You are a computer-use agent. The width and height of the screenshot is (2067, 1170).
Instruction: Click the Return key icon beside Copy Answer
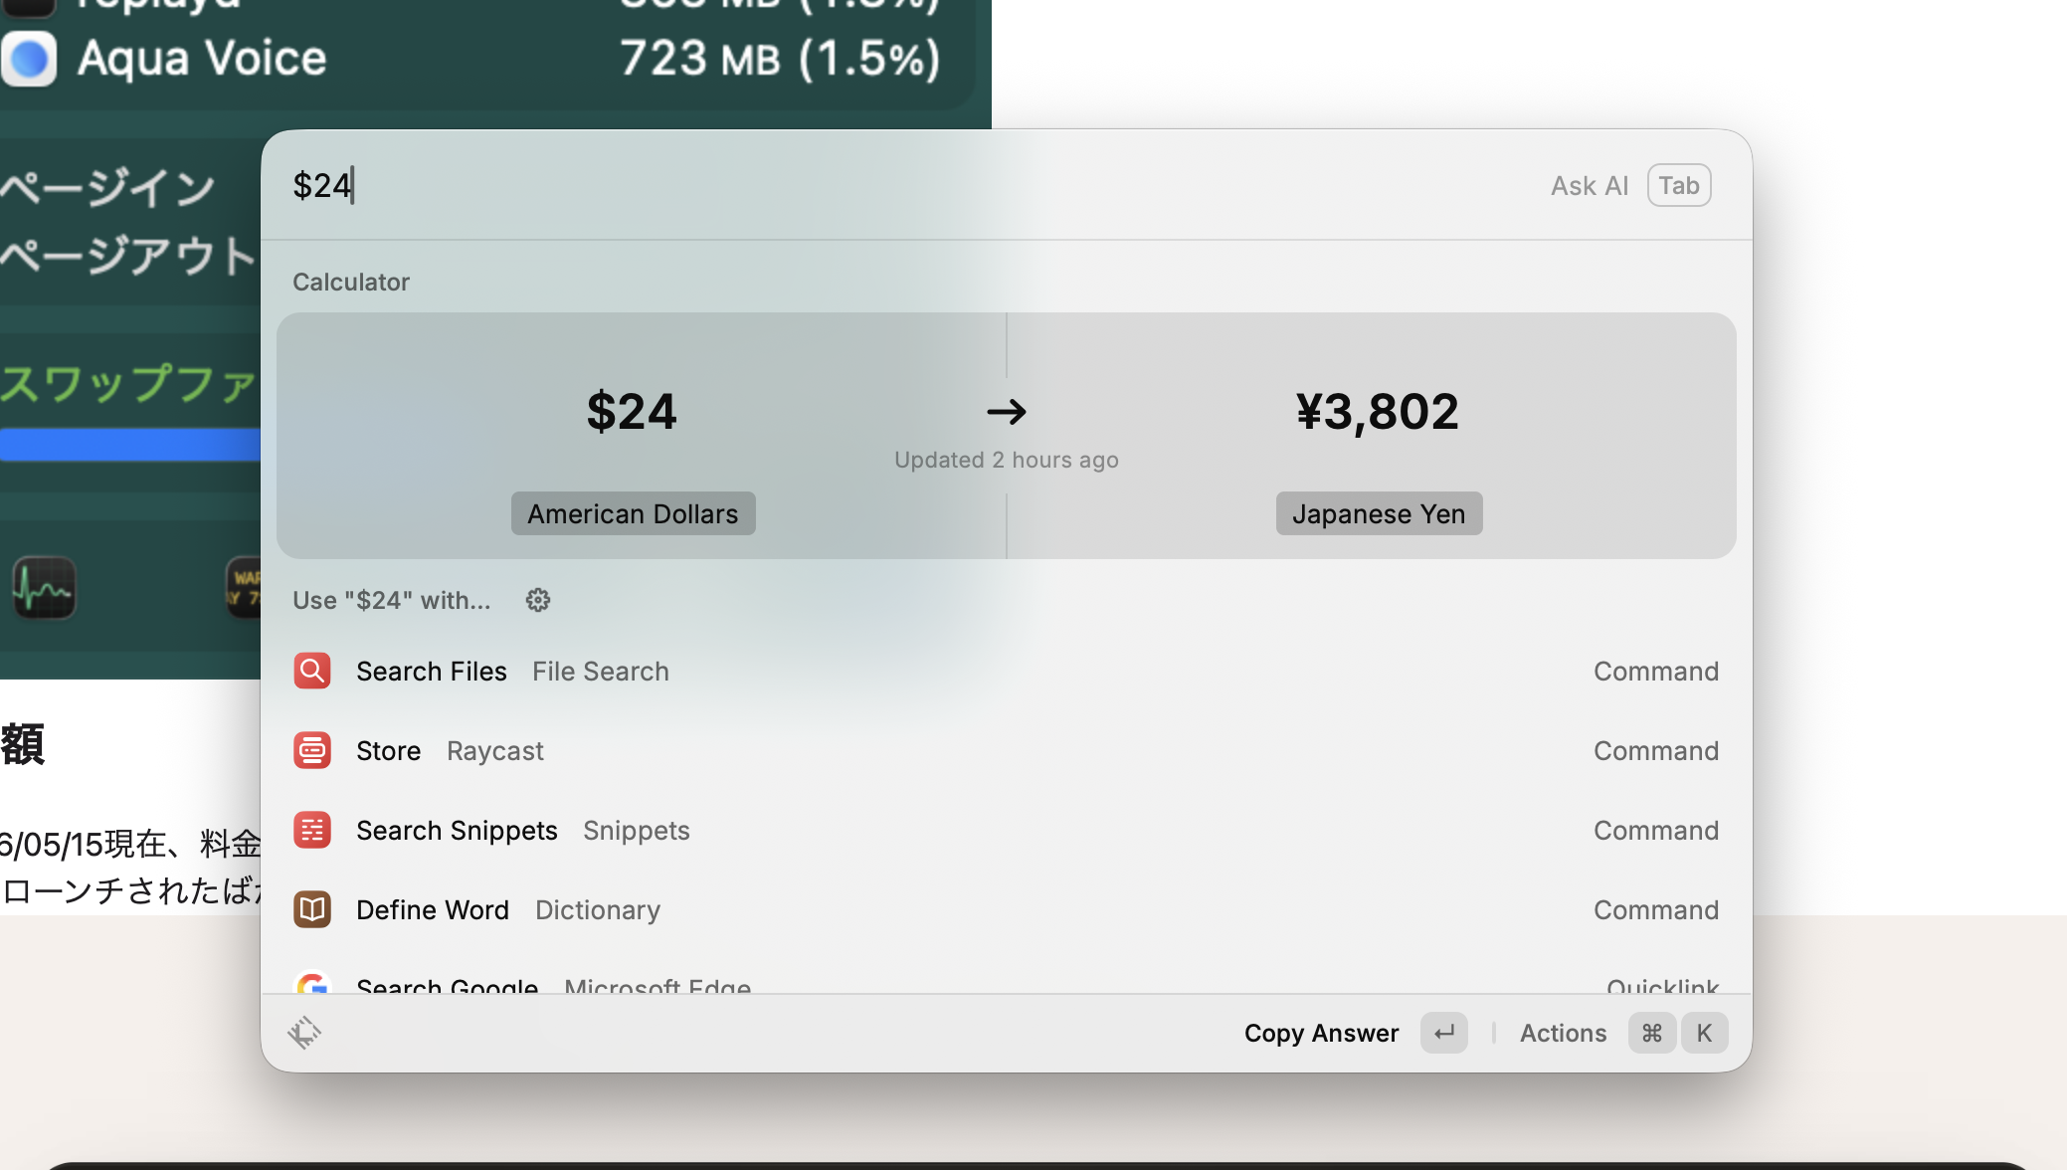coord(1444,1033)
